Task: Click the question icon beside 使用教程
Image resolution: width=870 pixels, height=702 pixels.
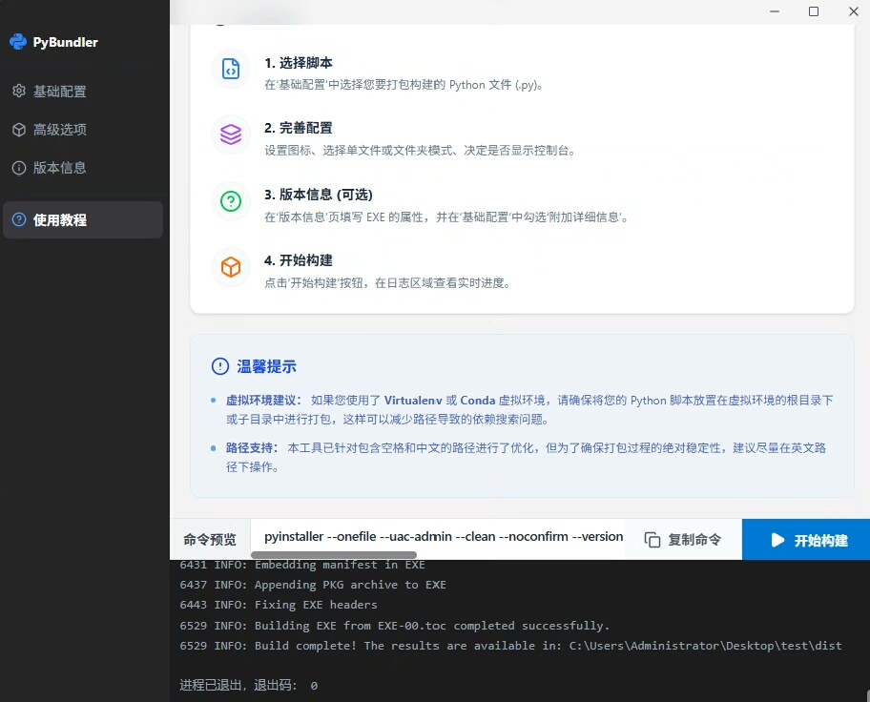Action: (19, 219)
